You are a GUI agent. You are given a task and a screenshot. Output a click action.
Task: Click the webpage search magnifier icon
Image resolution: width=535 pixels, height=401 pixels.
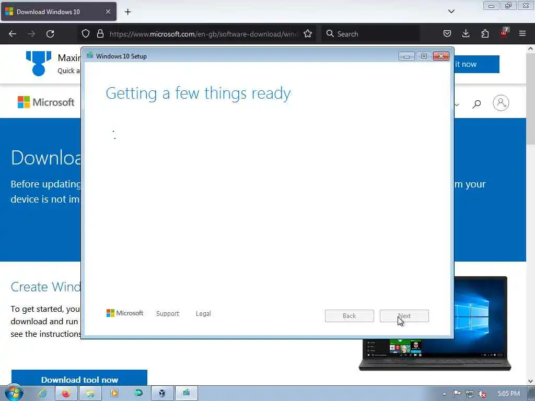476,104
